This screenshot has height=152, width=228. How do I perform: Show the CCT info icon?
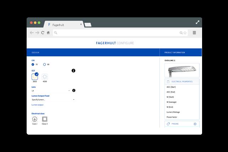(74, 71)
